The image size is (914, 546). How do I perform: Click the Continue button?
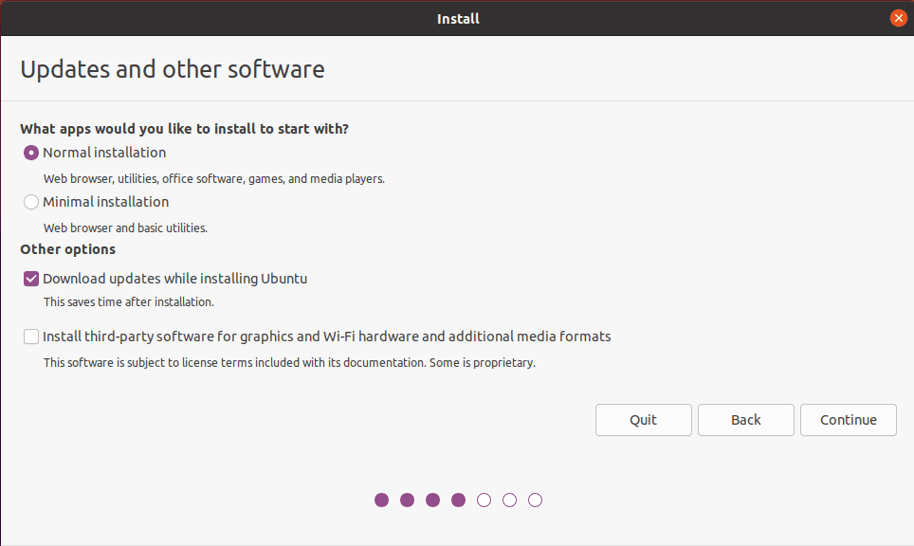tap(848, 419)
